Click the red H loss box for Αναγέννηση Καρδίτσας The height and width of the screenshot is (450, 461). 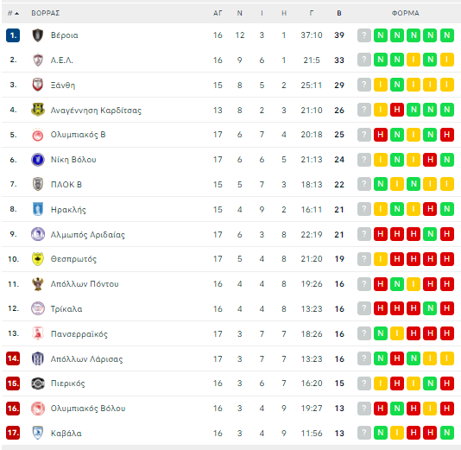pyautogui.click(x=397, y=110)
